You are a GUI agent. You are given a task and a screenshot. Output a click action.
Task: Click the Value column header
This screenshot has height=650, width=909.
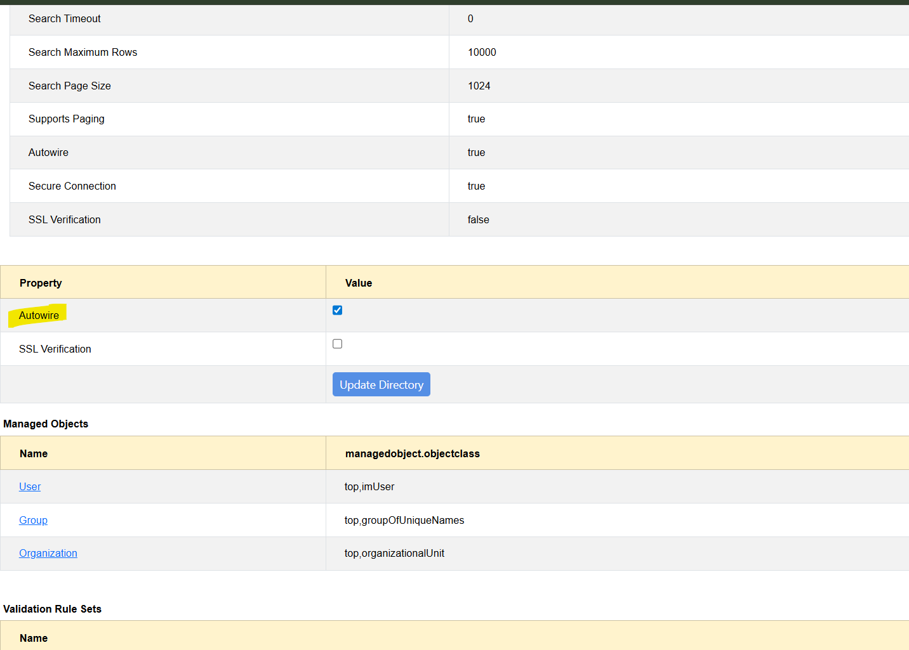pyautogui.click(x=358, y=283)
